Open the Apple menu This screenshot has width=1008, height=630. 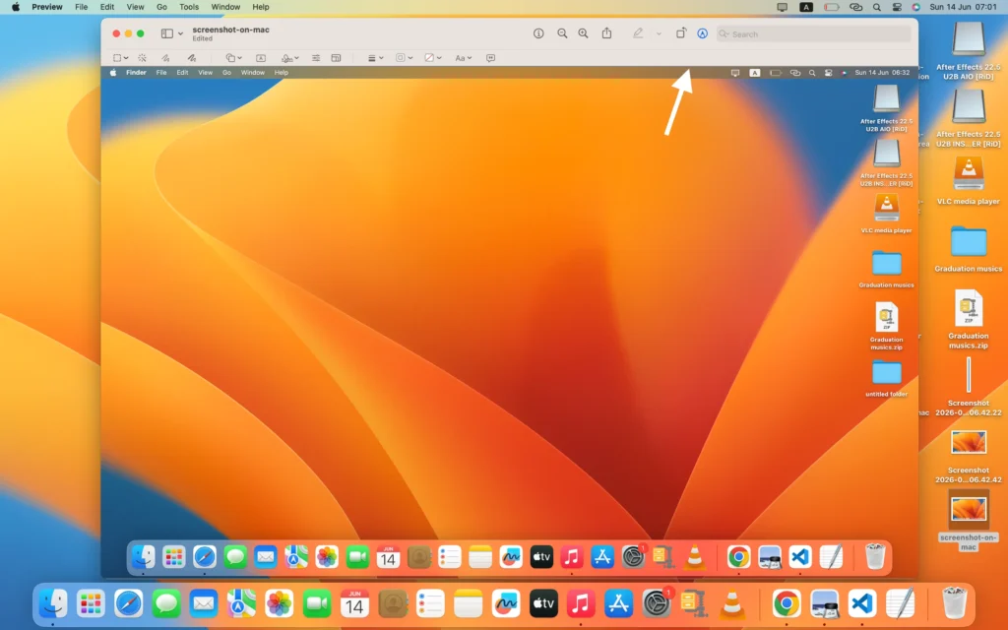(16, 7)
